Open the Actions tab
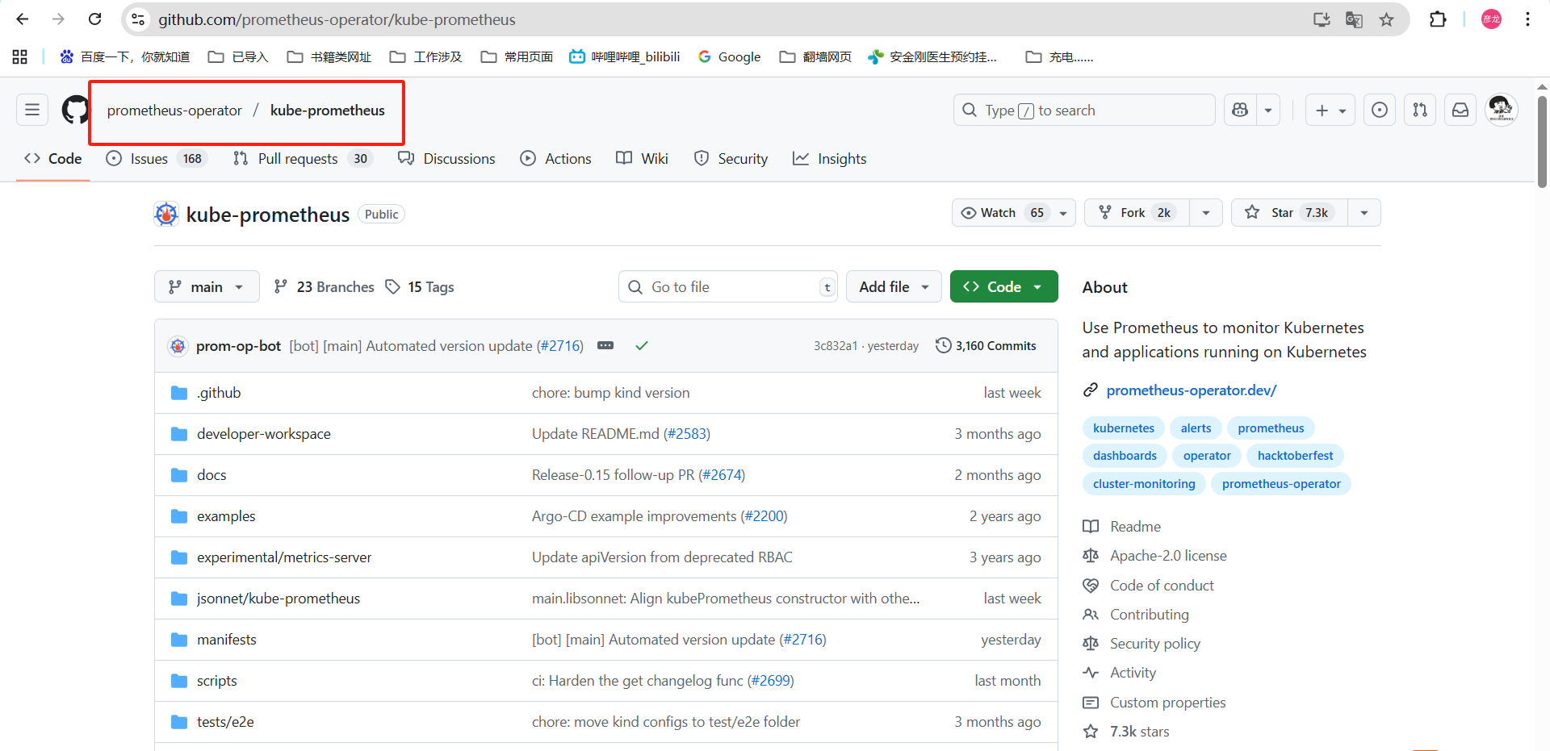The width and height of the screenshot is (1550, 751). (x=555, y=159)
